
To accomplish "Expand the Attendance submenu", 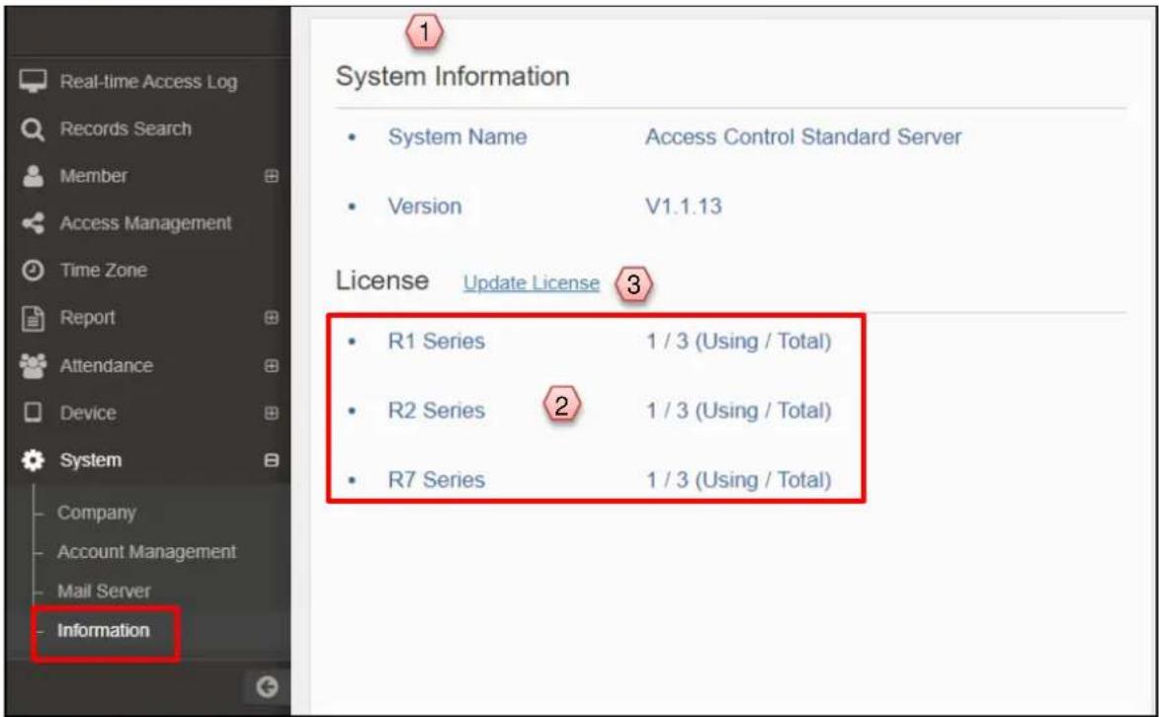I will (272, 365).
